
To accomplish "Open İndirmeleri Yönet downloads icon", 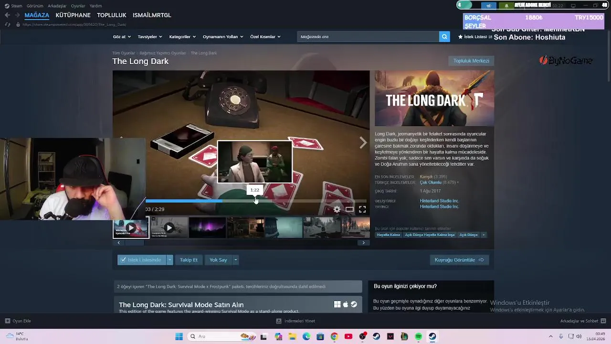I will 279,321.
